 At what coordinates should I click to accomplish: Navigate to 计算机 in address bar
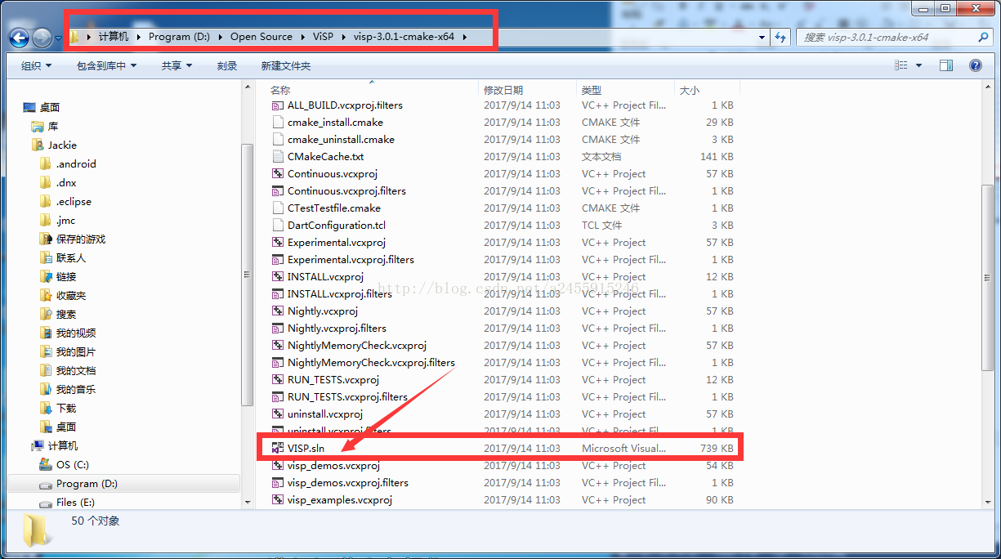pyautogui.click(x=114, y=37)
